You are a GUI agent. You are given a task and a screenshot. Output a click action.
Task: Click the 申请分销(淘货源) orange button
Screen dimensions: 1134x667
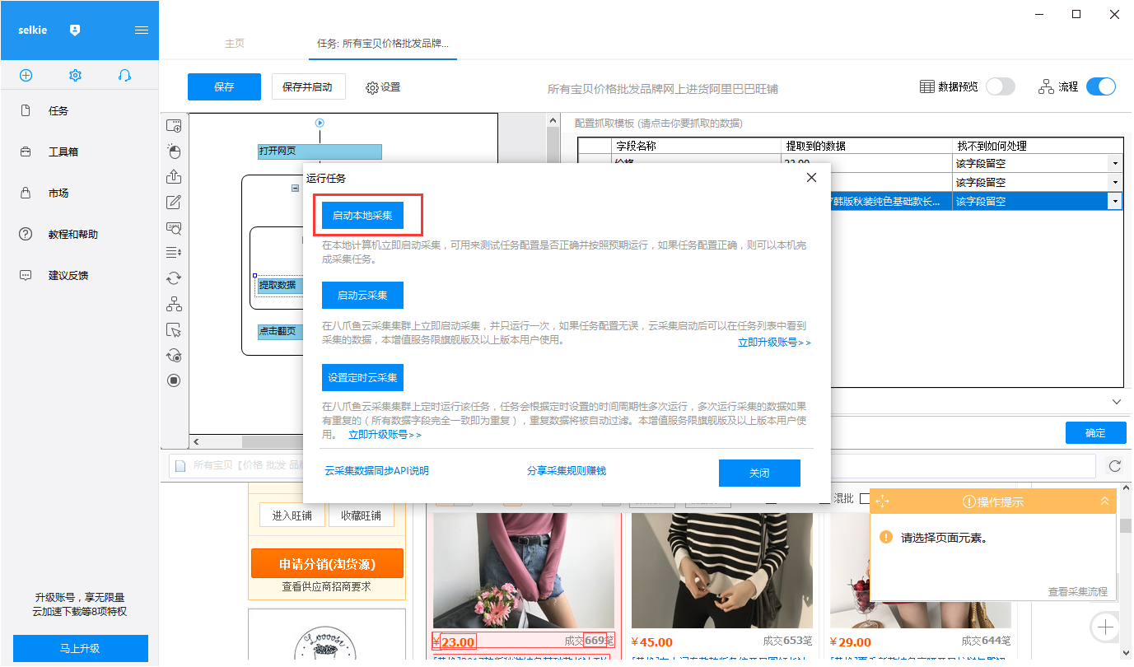327,564
